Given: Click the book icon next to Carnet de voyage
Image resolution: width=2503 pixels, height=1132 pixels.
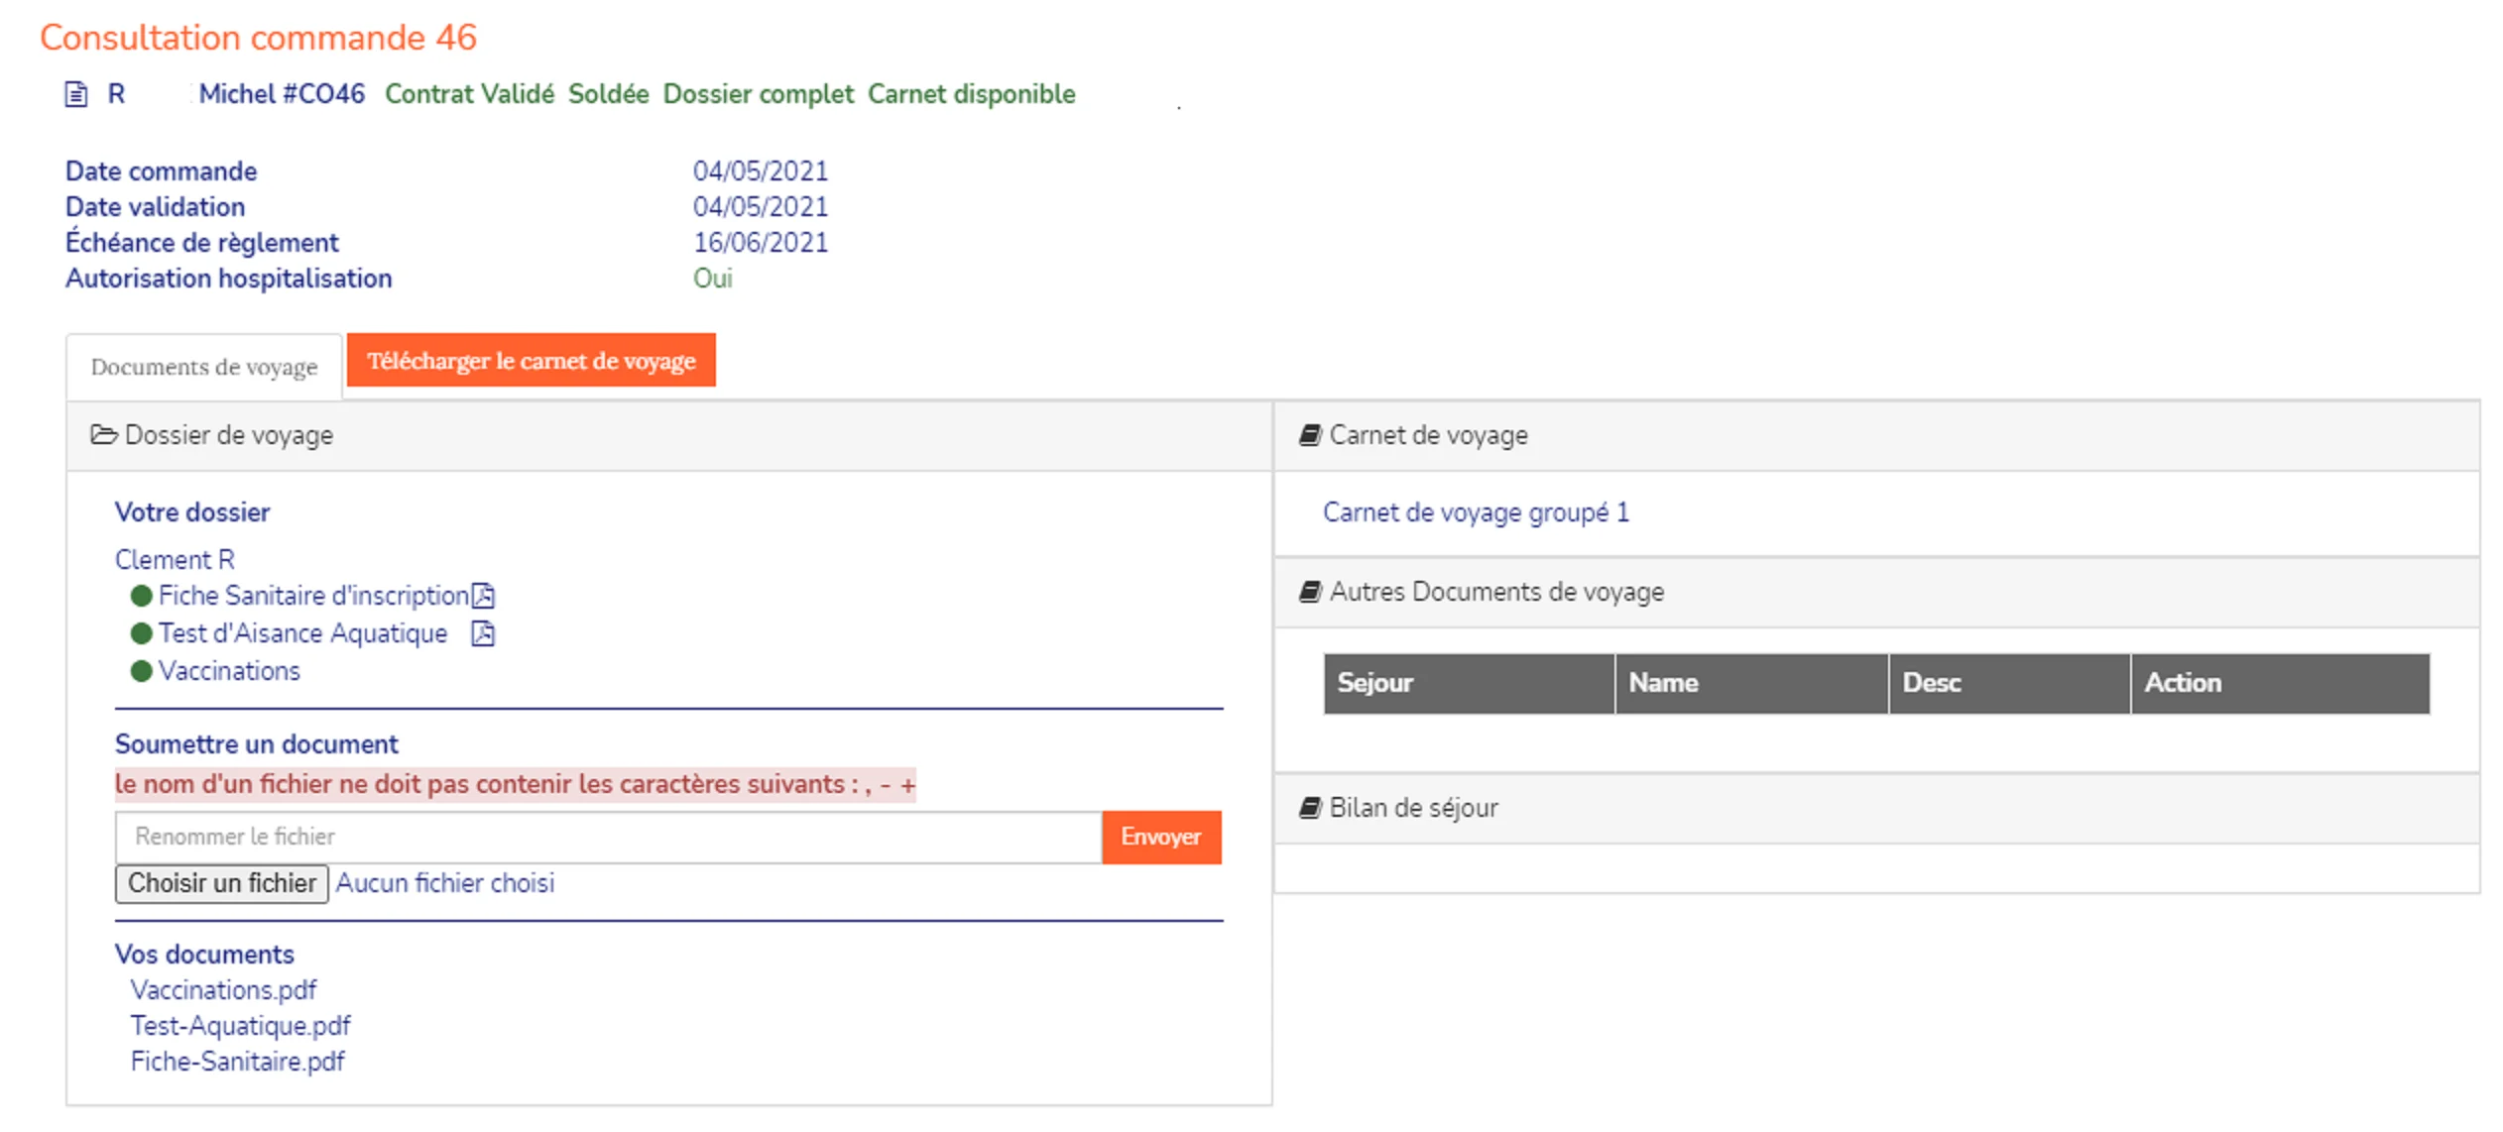Looking at the screenshot, I should pos(1311,435).
